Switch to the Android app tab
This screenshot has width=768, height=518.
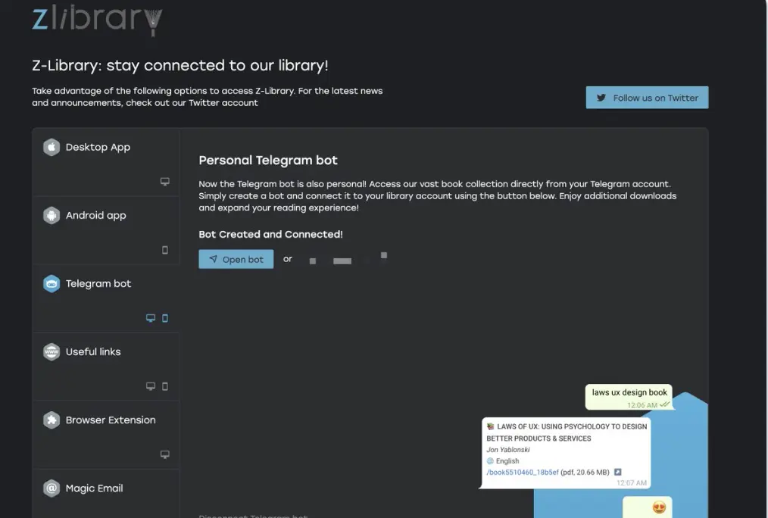(x=96, y=215)
